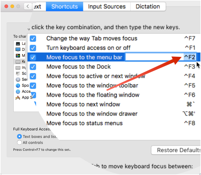Switch to the Input Sources tab
The image size is (201, 175).
pos(107,7)
